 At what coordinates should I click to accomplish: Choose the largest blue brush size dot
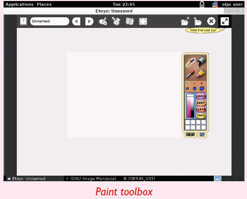point(202,88)
